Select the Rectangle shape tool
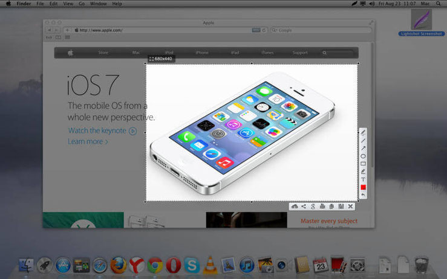Viewport: 447px width, 279px height. coord(363,164)
